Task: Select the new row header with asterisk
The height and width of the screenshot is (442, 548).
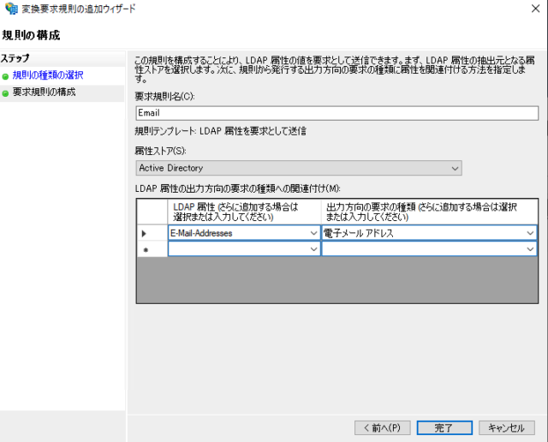Action: point(152,249)
